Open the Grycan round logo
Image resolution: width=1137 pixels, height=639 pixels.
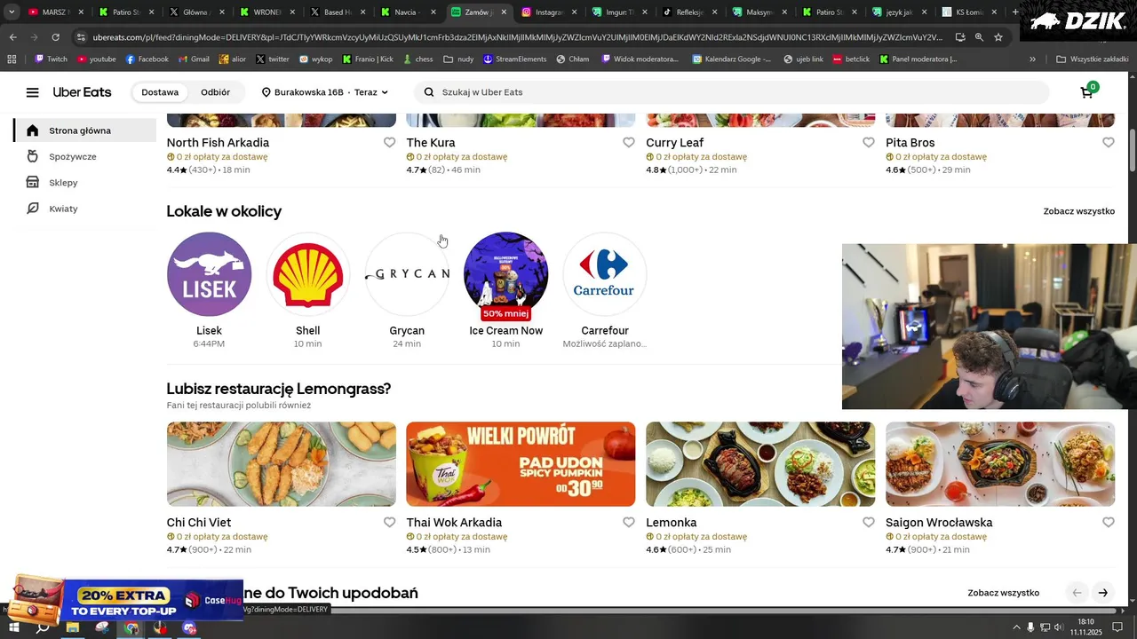pyautogui.click(x=407, y=274)
